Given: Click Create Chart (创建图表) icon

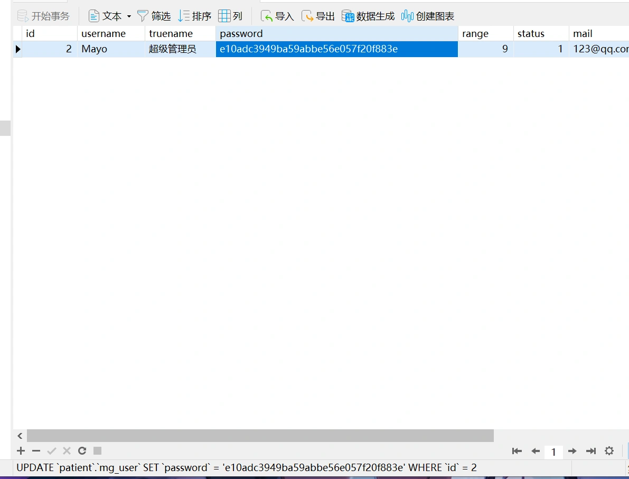Looking at the screenshot, I should click(x=407, y=16).
